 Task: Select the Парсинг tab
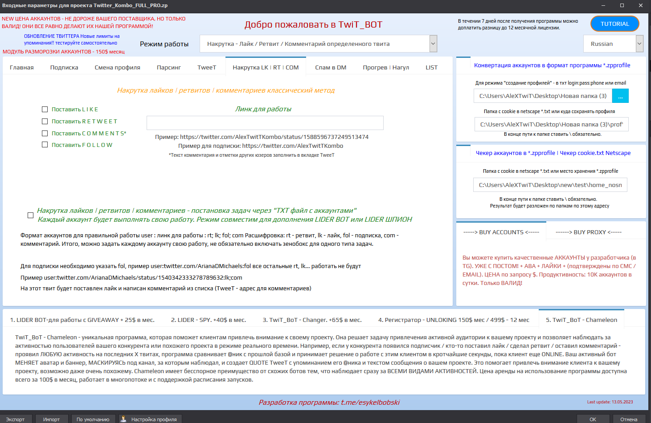point(169,68)
